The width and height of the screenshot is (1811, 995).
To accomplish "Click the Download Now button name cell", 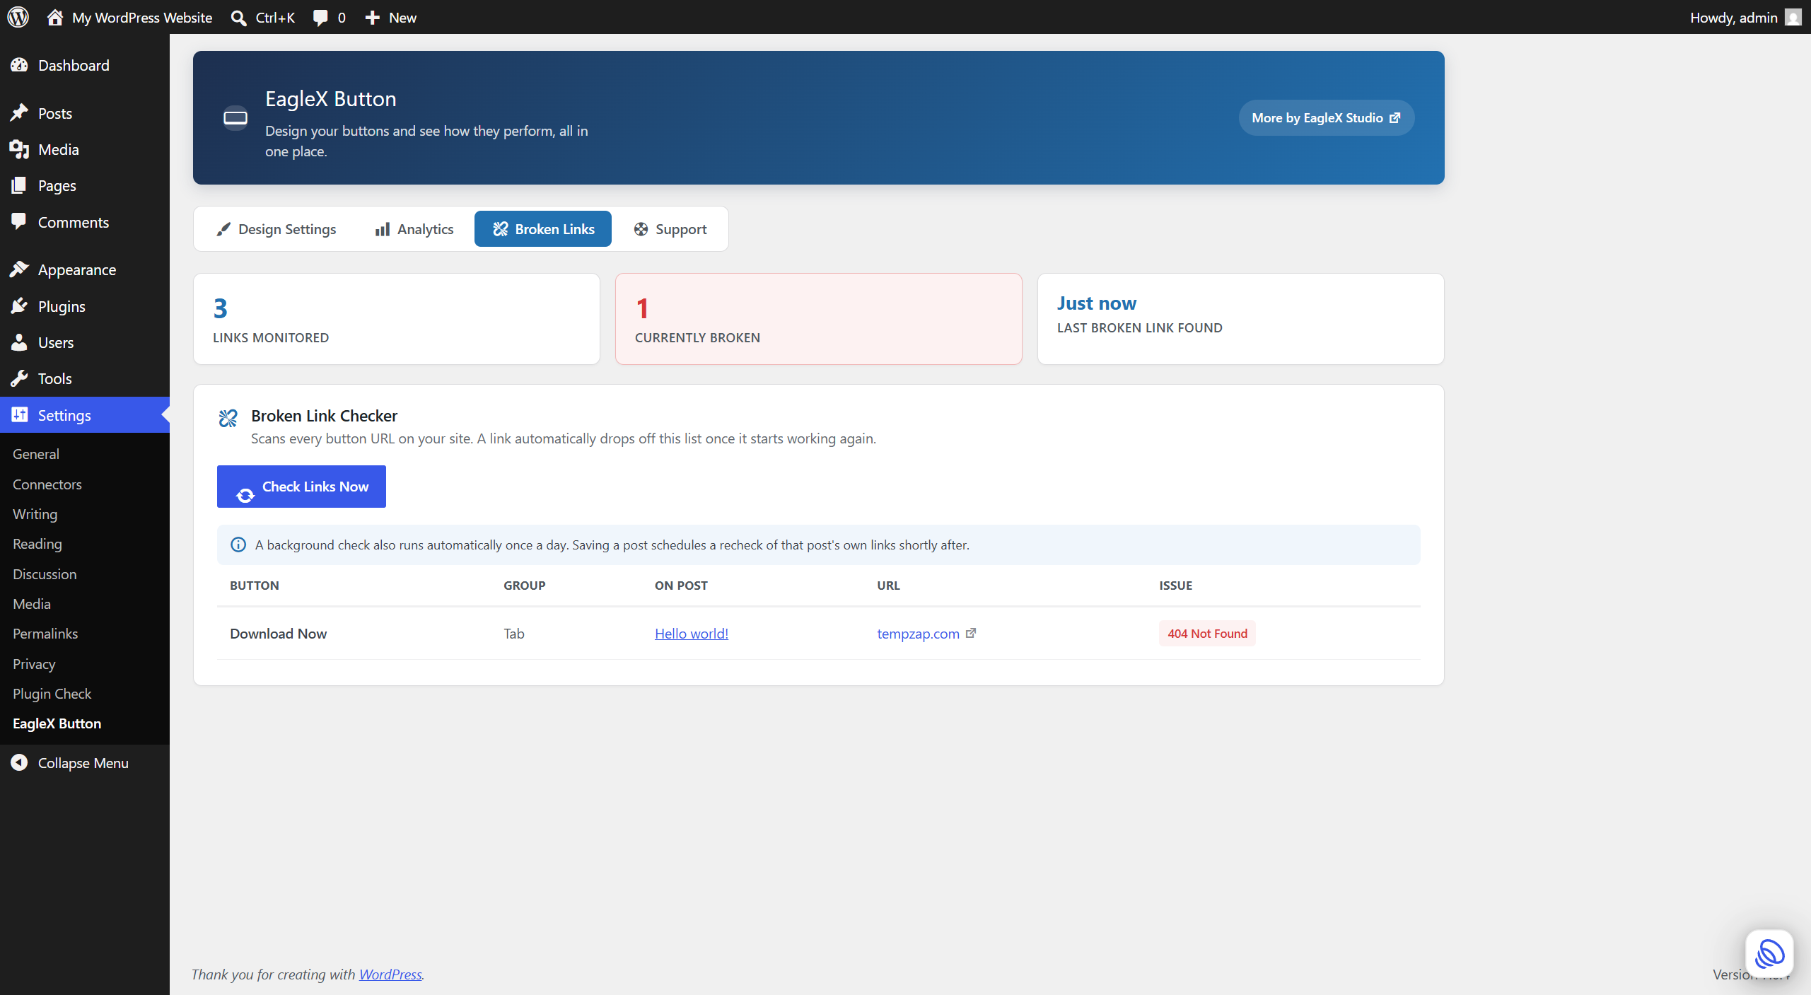I will tap(279, 634).
